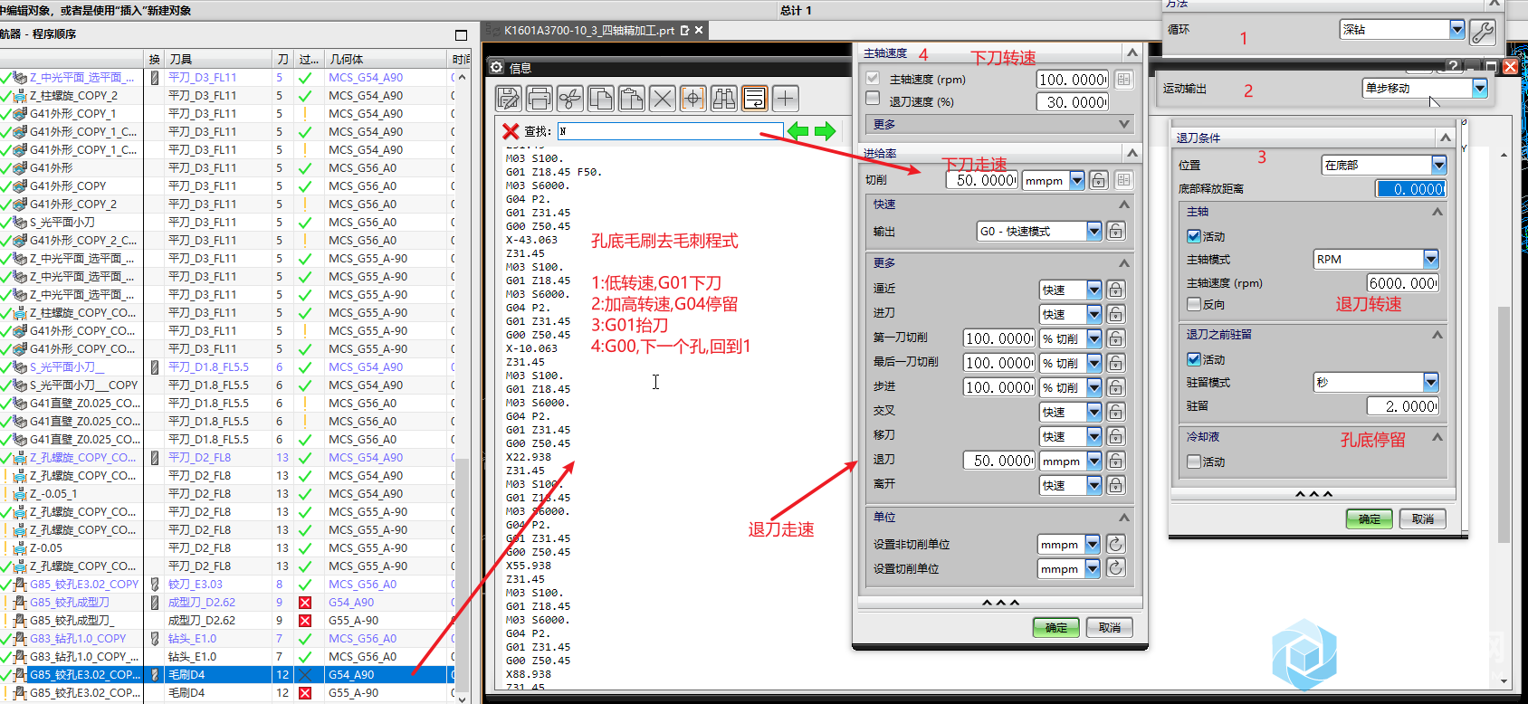Image resolution: width=1528 pixels, height=704 pixels.
Task: Click the crosshair target icon in the 信息 toolbar
Action: tap(693, 98)
